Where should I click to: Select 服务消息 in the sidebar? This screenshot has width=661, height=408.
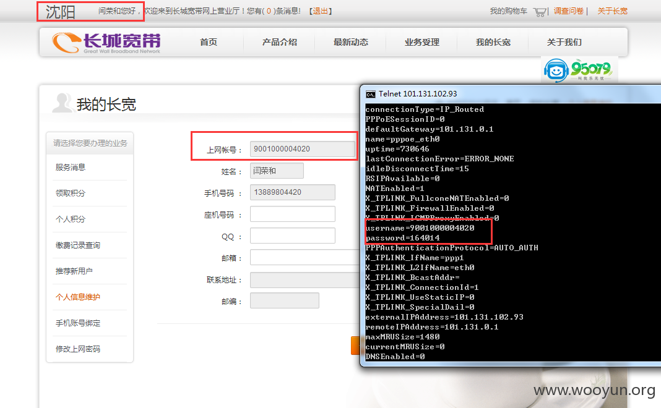71,167
